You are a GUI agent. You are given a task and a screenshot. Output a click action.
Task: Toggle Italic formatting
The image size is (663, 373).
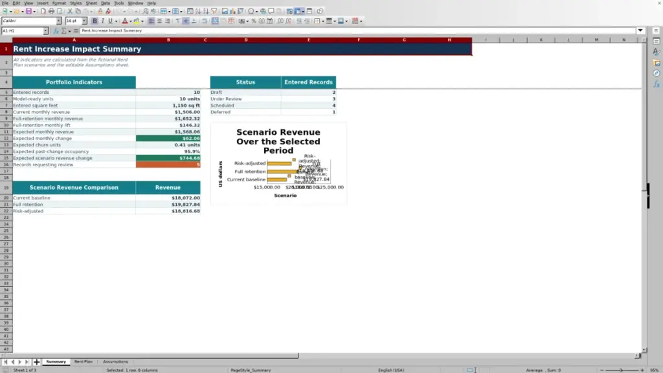coord(102,21)
